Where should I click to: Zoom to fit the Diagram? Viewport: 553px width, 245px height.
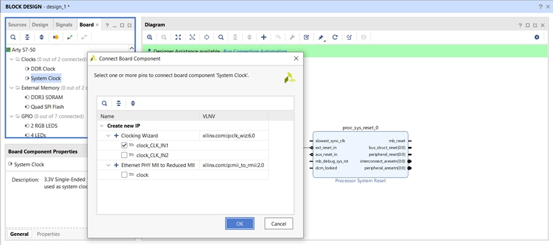(x=178, y=37)
